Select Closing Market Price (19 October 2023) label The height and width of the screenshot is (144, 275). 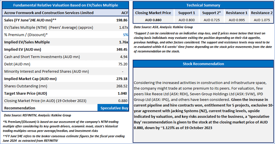click(x=45, y=101)
